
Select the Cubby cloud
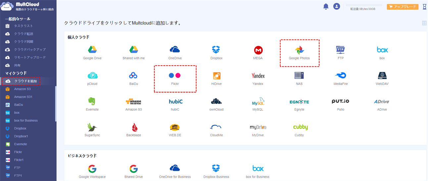pos(300,130)
